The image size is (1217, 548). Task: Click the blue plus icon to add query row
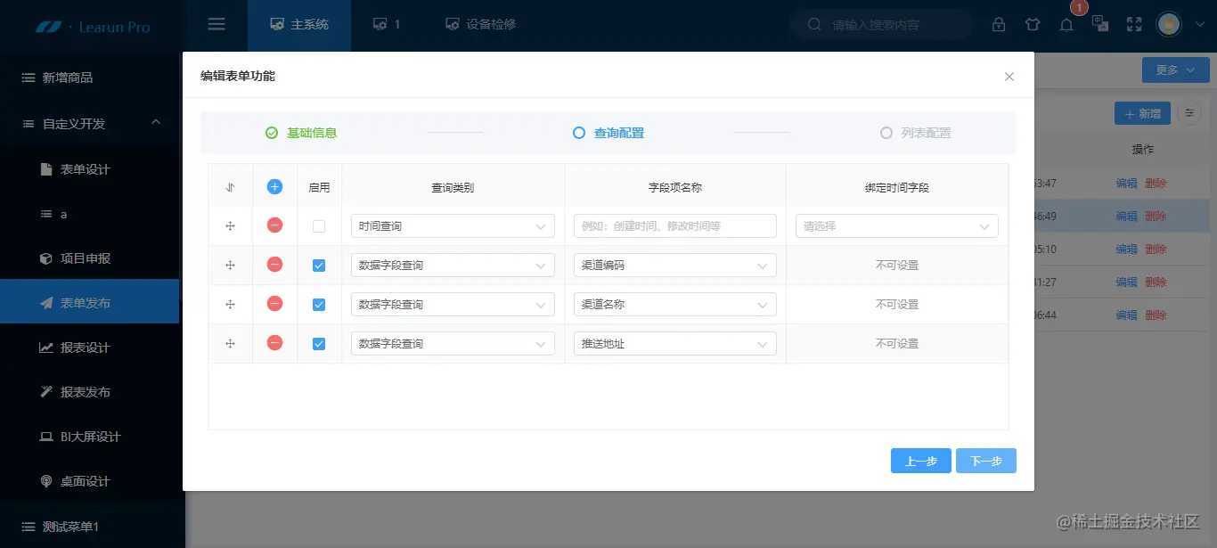274,186
